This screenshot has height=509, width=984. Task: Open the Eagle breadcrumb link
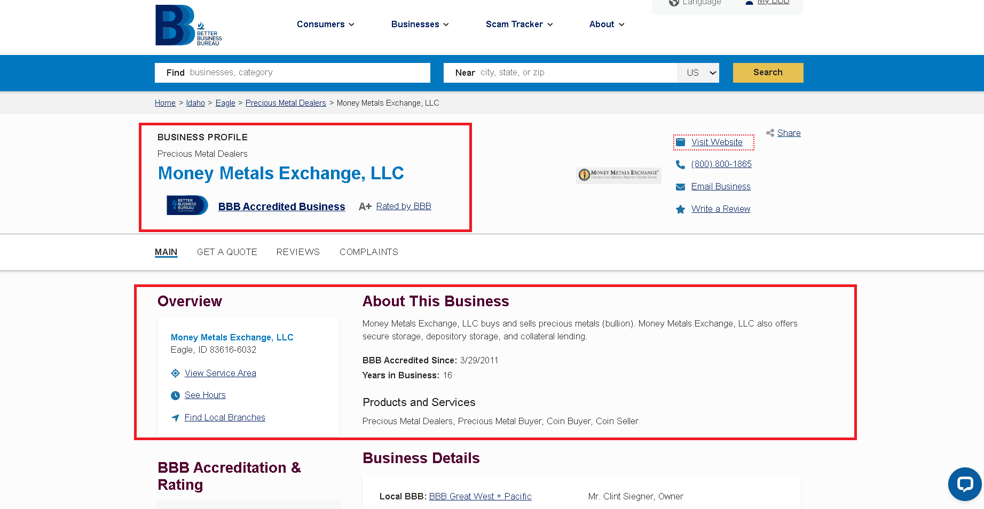(x=225, y=103)
